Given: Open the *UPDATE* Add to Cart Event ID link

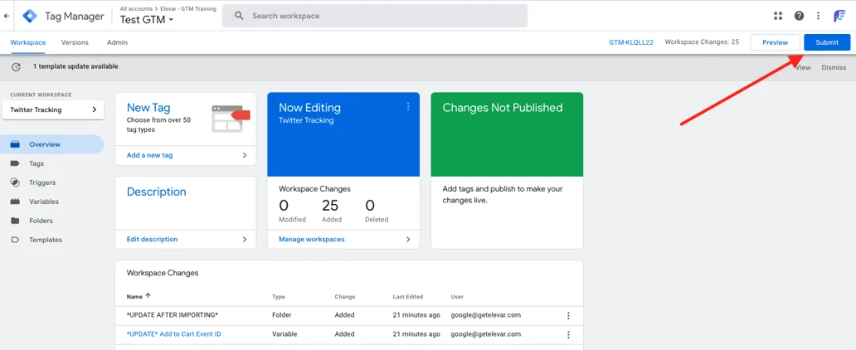Looking at the screenshot, I should [x=173, y=334].
